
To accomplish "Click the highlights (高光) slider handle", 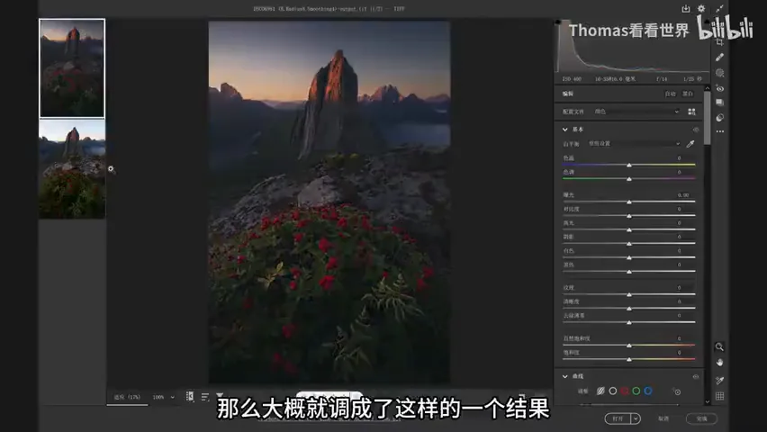I will [629, 229].
